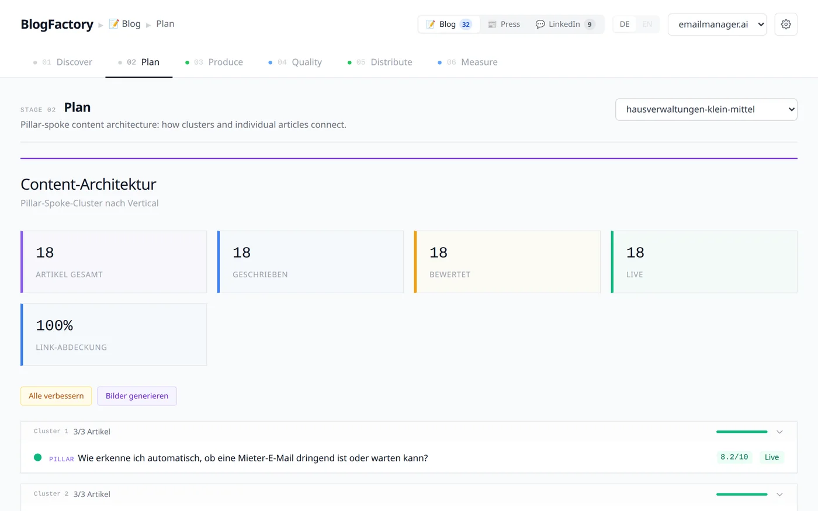Screen dimensions: 818x511
Task: Select the Blog channel toggle
Action: (449, 25)
